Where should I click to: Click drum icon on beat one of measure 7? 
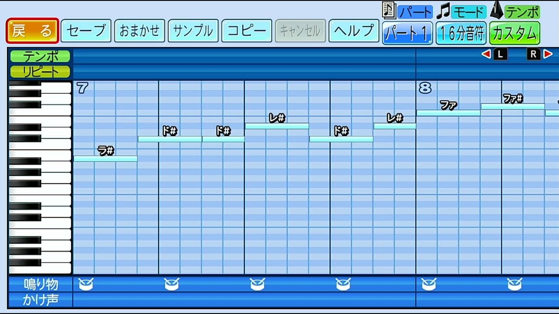[x=86, y=284]
